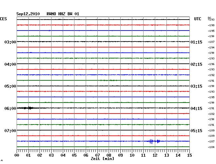
Task: Click DC offset value -198
Action: click(x=211, y=25)
